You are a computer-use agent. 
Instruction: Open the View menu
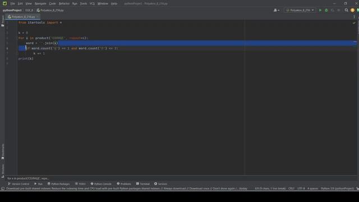(x=29, y=3)
